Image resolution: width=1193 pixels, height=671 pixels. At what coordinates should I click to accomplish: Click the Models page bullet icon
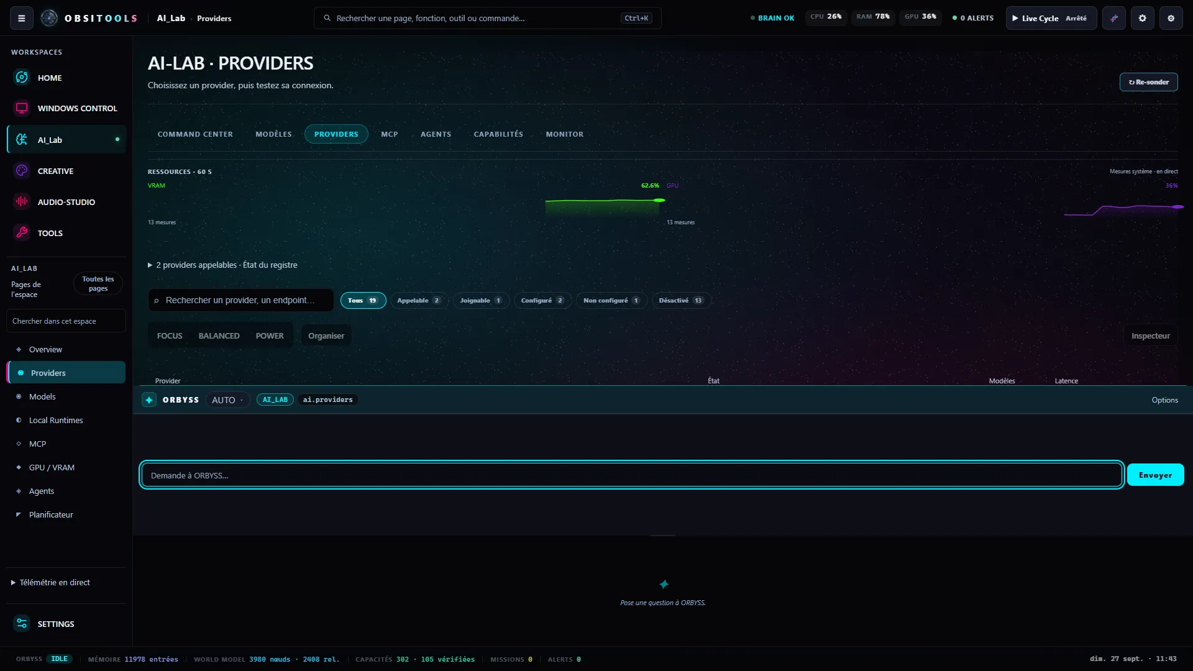point(19,397)
